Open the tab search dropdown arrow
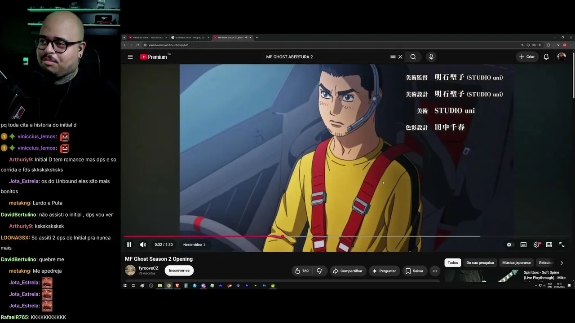The image size is (575, 323). point(124,38)
